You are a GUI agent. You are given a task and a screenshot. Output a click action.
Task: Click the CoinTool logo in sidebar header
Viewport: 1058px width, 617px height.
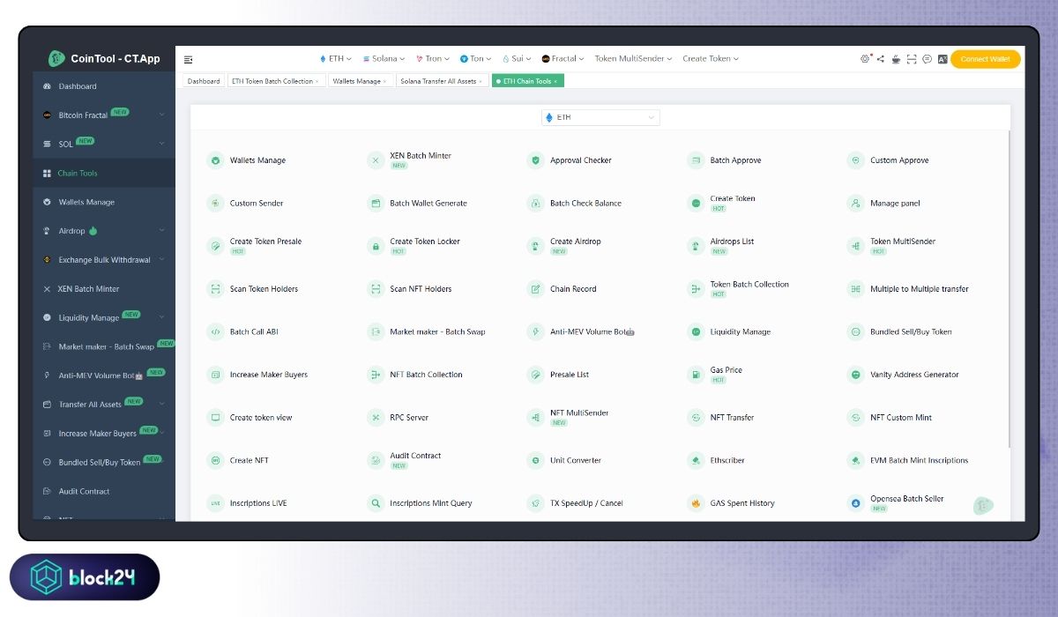pos(56,58)
